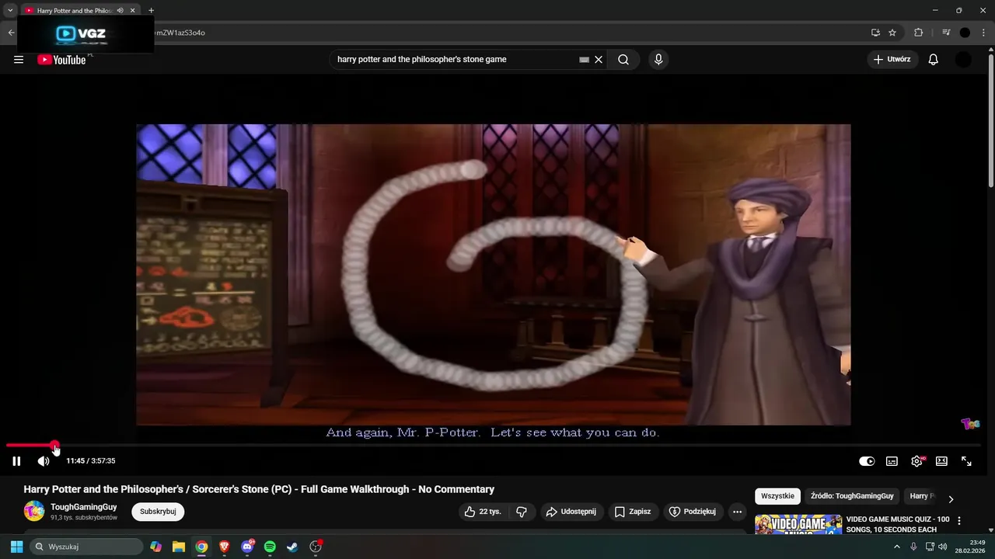Install app via address bar icon
This screenshot has height=559, width=995.
point(875,33)
